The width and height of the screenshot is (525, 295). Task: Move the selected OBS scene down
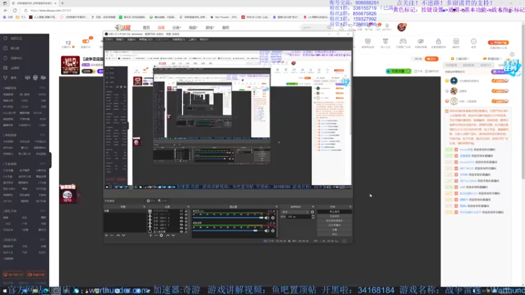123,235
